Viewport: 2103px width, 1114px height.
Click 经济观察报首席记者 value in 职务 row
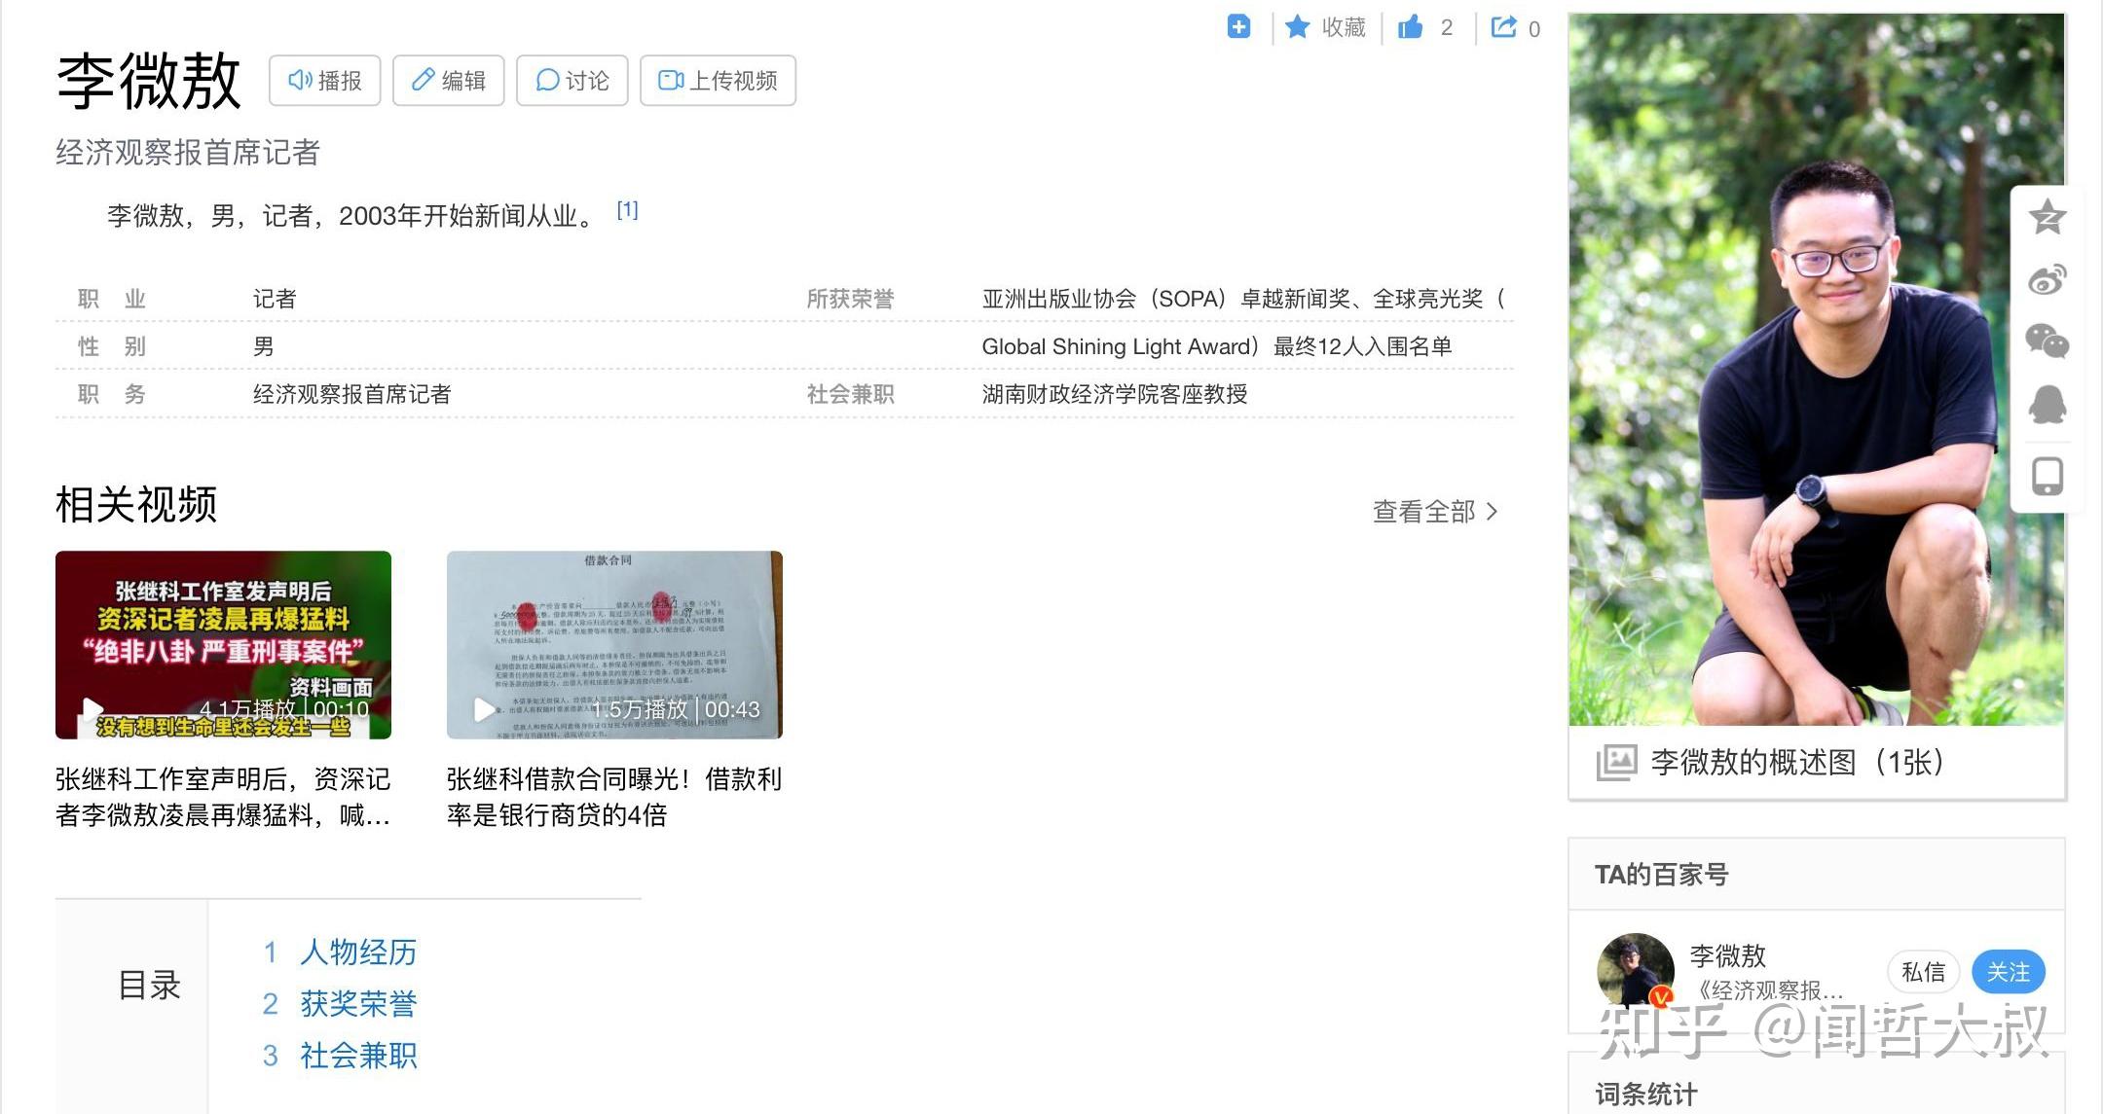coord(352,394)
